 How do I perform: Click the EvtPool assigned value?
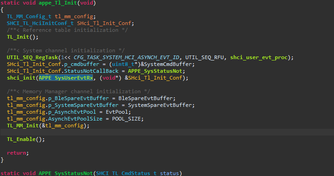point(117,112)
